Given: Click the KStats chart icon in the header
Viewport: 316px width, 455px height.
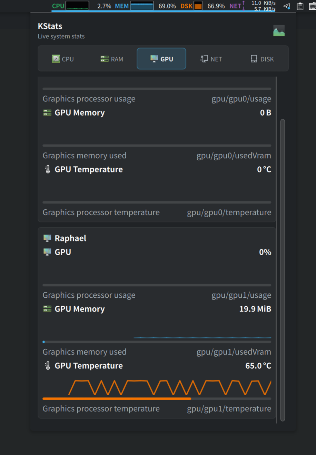Looking at the screenshot, I should (279, 31).
